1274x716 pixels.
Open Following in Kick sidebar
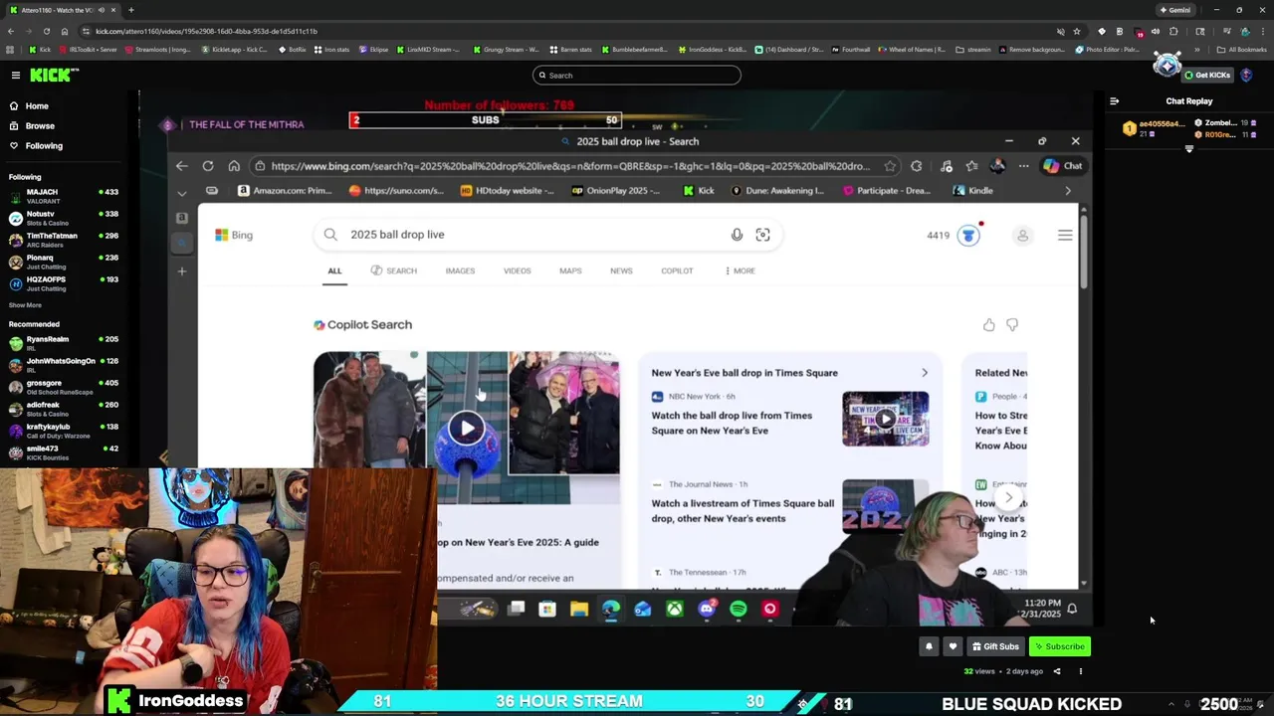[44, 146]
